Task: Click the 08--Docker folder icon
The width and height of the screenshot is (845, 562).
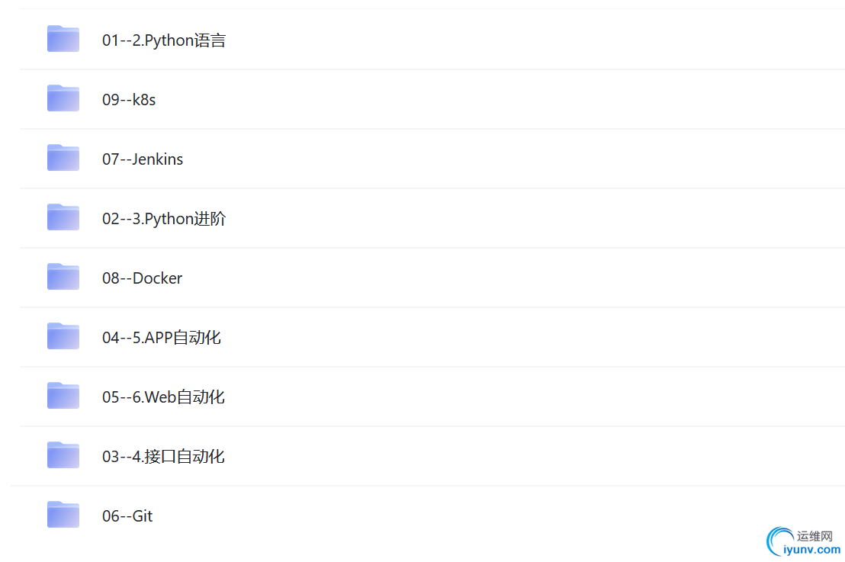Action: pos(63,277)
